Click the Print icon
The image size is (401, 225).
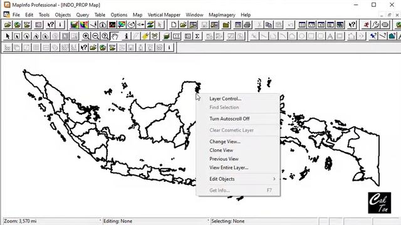coord(247,25)
